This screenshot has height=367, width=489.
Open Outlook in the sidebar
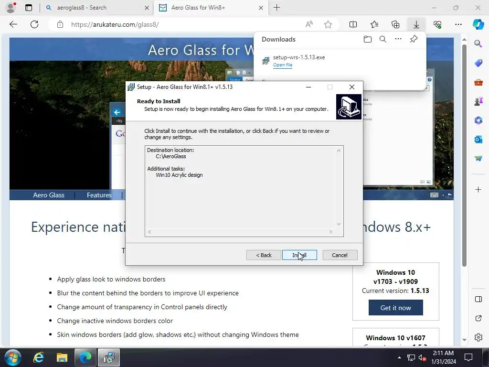(478, 139)
